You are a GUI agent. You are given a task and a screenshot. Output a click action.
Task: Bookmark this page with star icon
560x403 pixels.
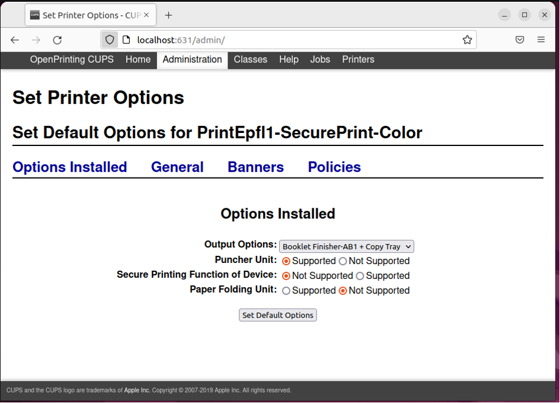coord(467,40)
